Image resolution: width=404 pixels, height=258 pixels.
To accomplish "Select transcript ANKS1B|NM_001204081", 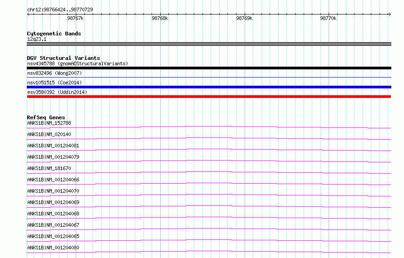I will click(x=53, y=146).
